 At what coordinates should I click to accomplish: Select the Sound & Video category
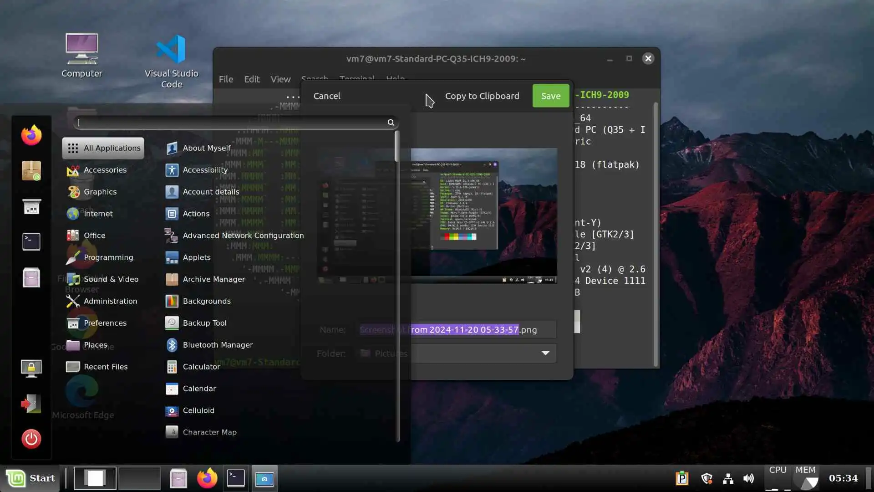111,279
